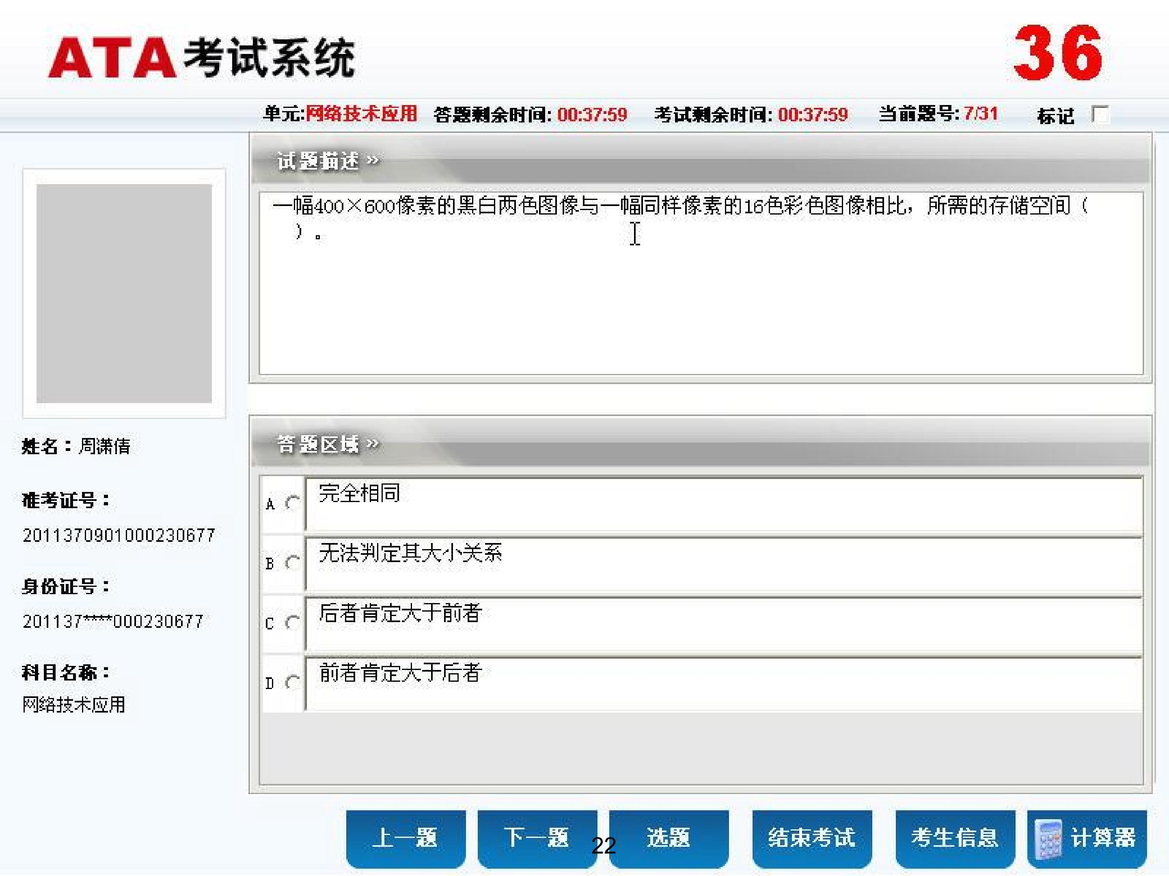Click candidate name 周潇倩
The image size is (1169, 876).
(105, 446)
